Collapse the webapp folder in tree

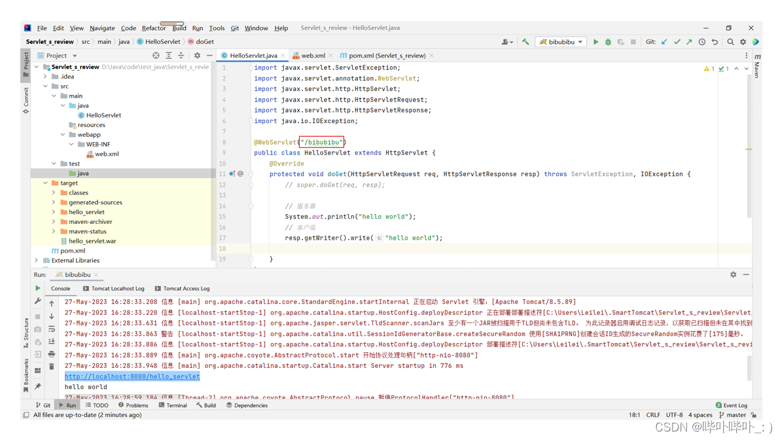coord(63,135)
